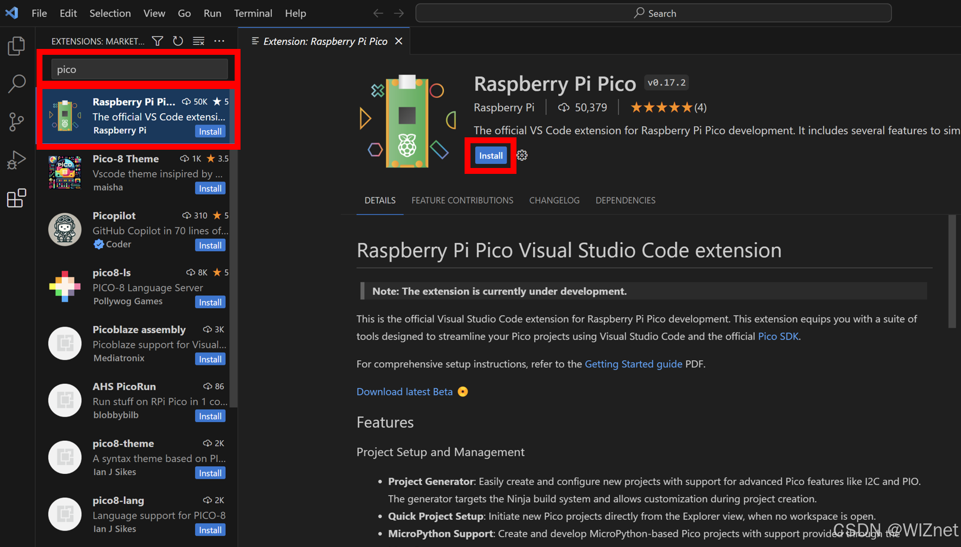
Task: Select the pico8-ls extension icon
Action: click(65, 286)
